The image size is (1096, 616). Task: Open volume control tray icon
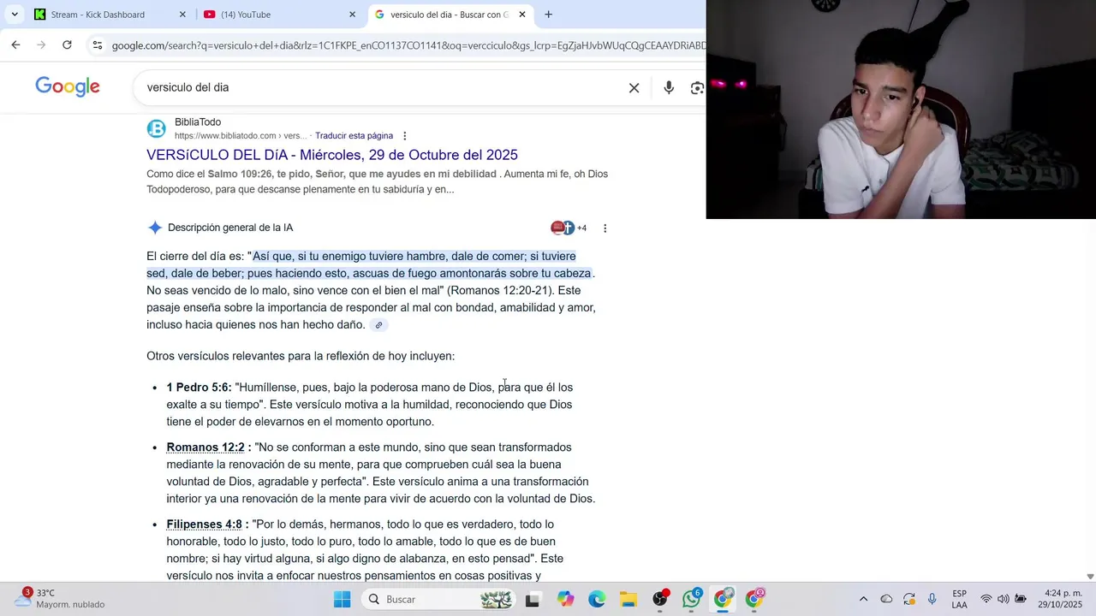[1004, 599]
